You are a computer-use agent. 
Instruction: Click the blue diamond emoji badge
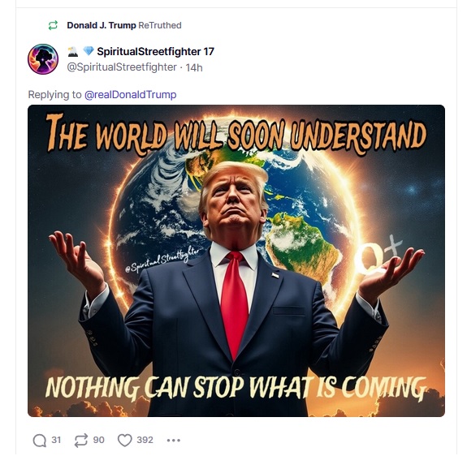pyautogui.click(x=89, y=51)
